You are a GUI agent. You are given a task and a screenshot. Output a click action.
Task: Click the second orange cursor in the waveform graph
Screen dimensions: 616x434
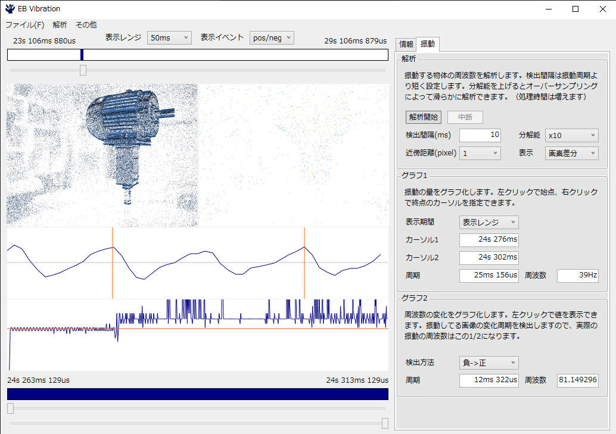[304, 263]
